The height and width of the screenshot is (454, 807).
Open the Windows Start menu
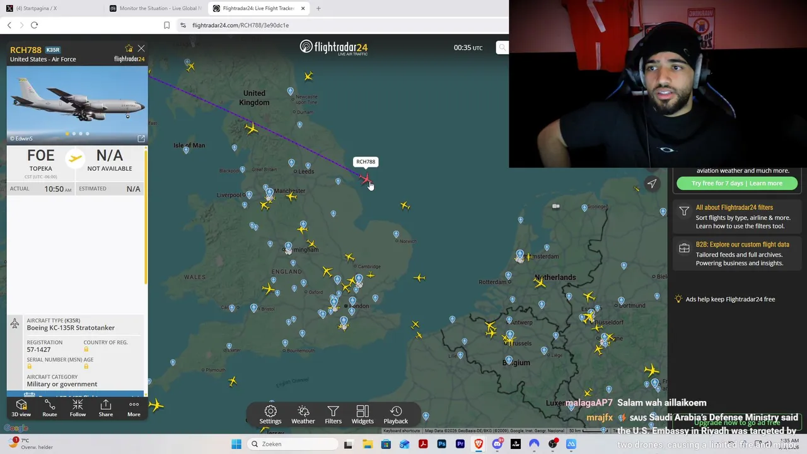[x=236, y=444]
